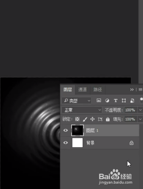Viewport: 143px width, 189px height.
Task: Filter layers by pixel layer icon
Action: tap(99, 100)
